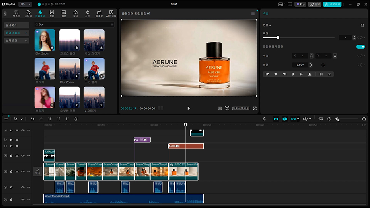Image resolution: width=370 pixels, height=208 pixels.
Task: Hide the text track with eye icon
Action: pos(17,146)
